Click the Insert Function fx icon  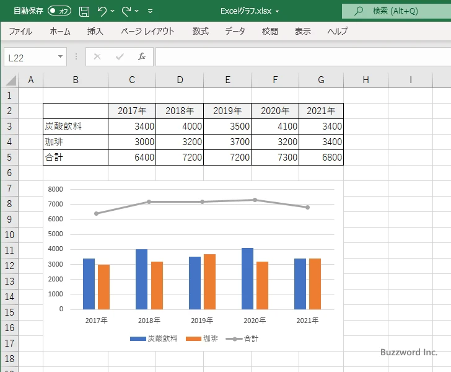[142, 56]
